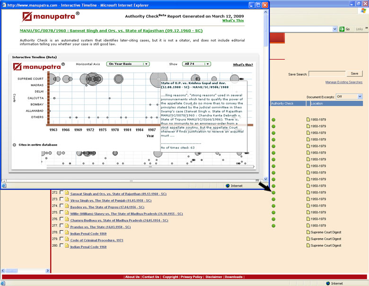Open the Manage Existing Searches link
The width and height of the screenshot is (369, 286).
tap(344, 82)
